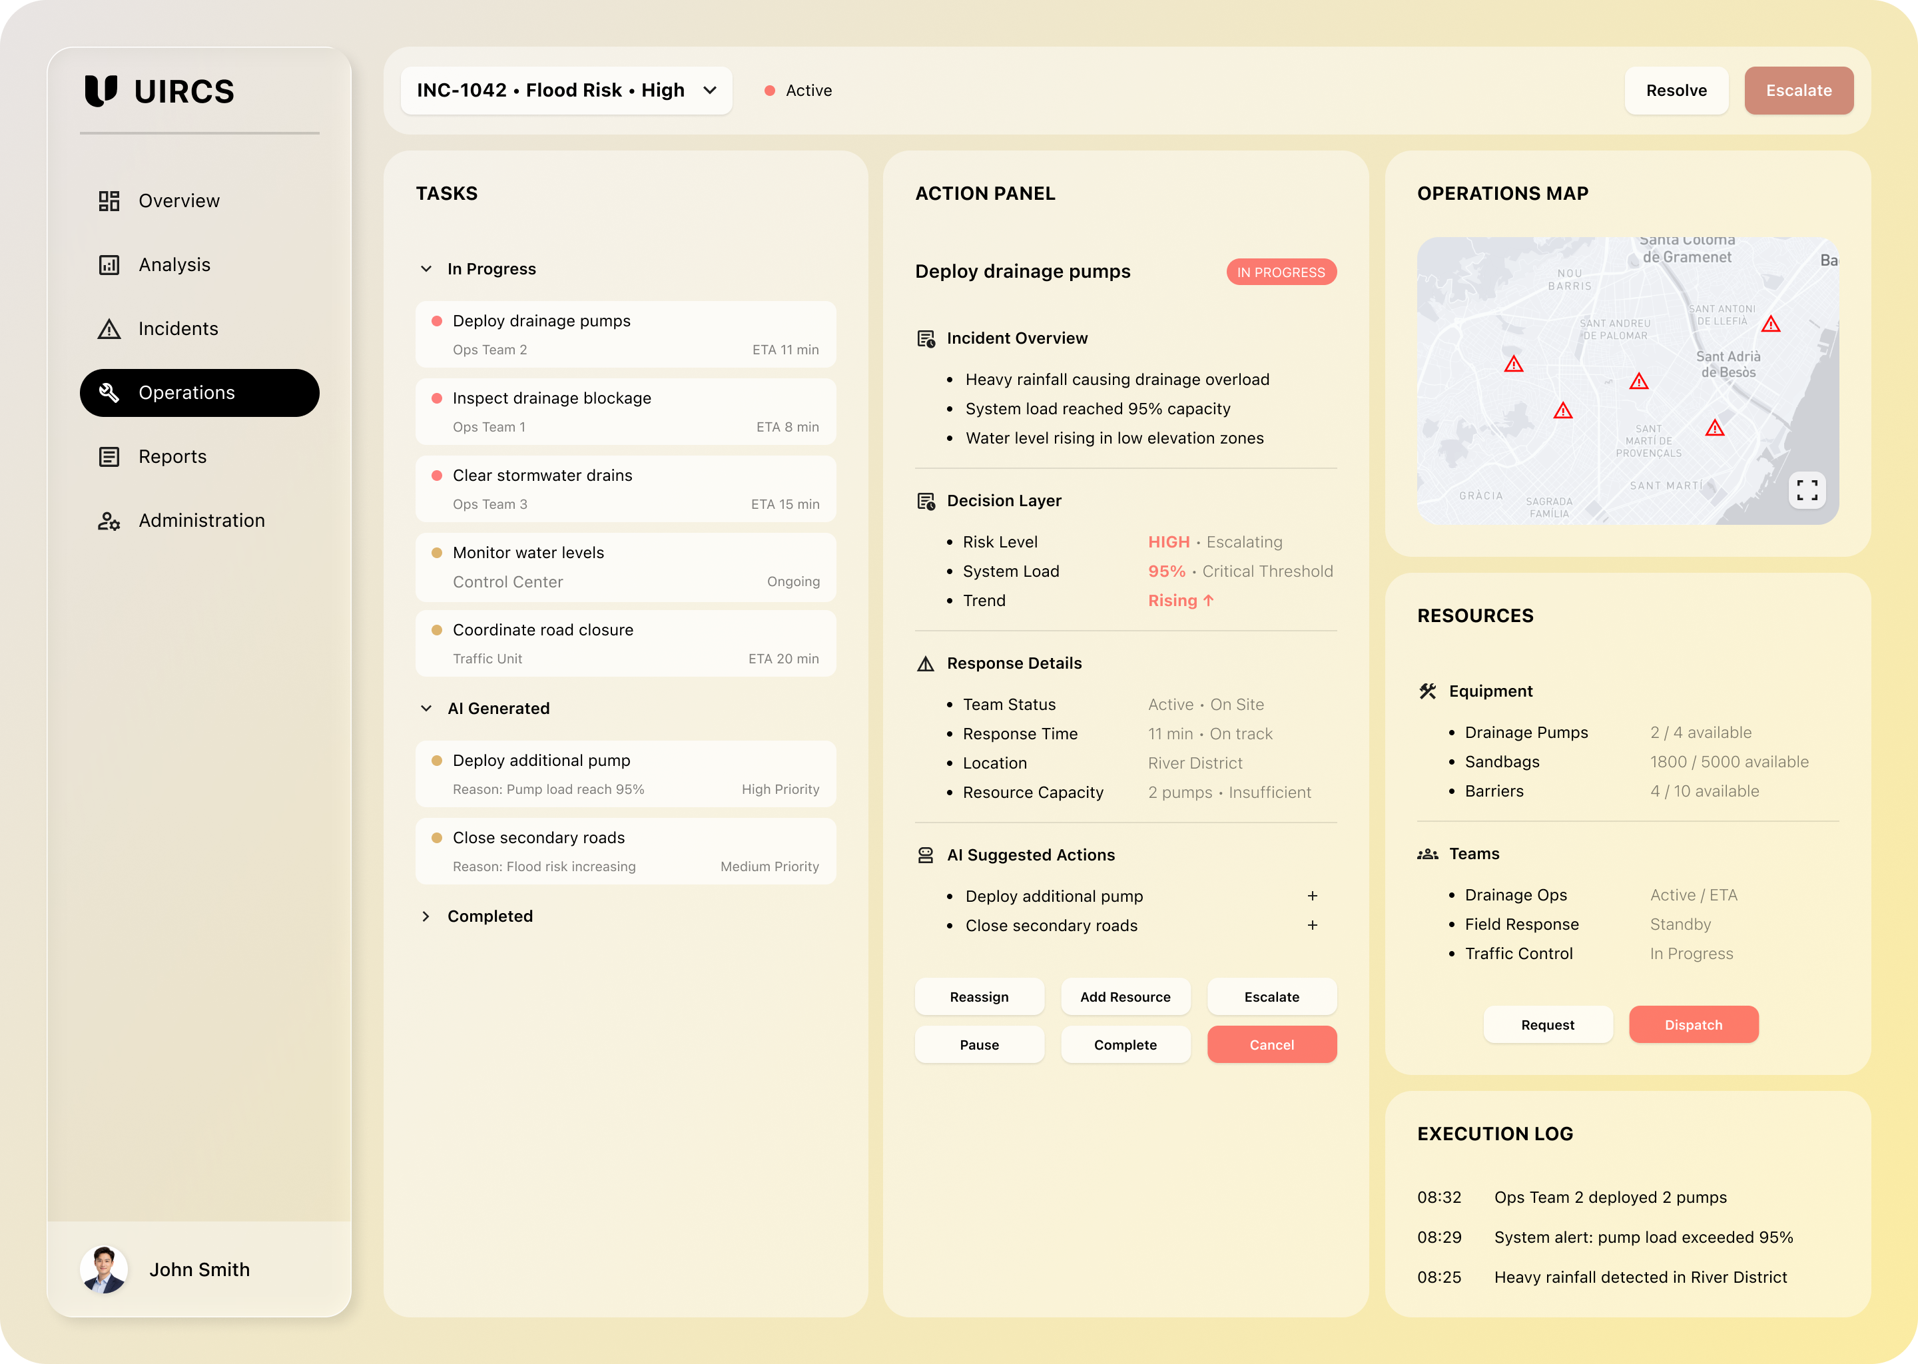Click the plus icon beside Deploy additional pump
The image size is (1918, 1364).
coord(1312,896)
